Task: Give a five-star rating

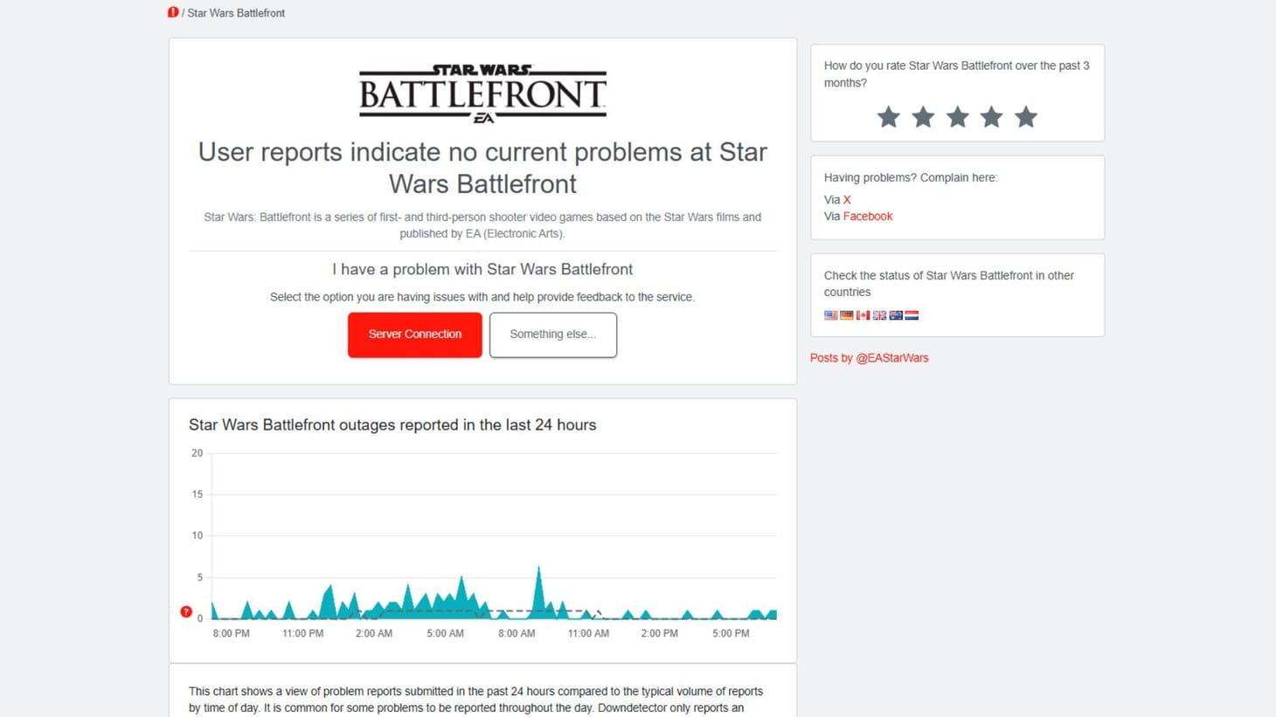Action: pos(1025,116)
